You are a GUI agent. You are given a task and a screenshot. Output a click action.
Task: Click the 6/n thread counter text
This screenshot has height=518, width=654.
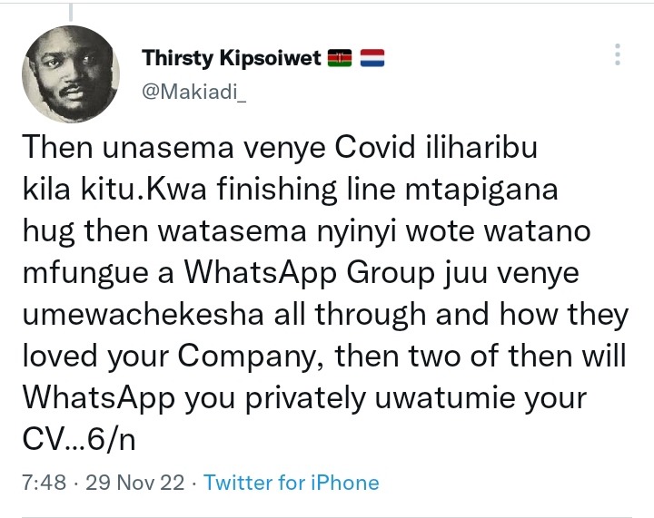pos(112,439)
